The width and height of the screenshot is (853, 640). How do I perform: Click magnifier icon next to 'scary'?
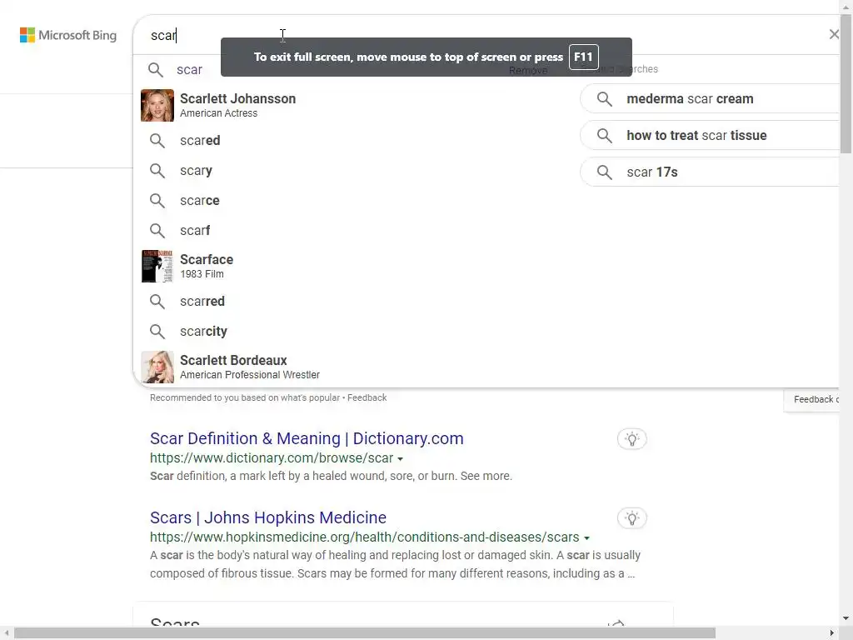pyautogui.click(x=157, y=170)
